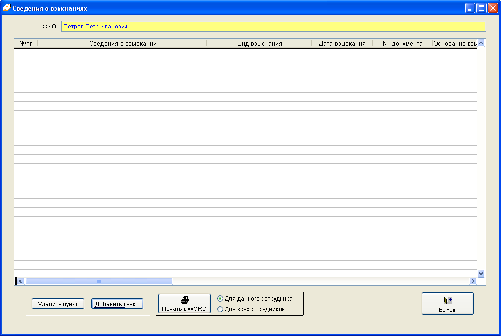Click the ФИО field with Петров Петр Иванович

(x=274, y=27)
